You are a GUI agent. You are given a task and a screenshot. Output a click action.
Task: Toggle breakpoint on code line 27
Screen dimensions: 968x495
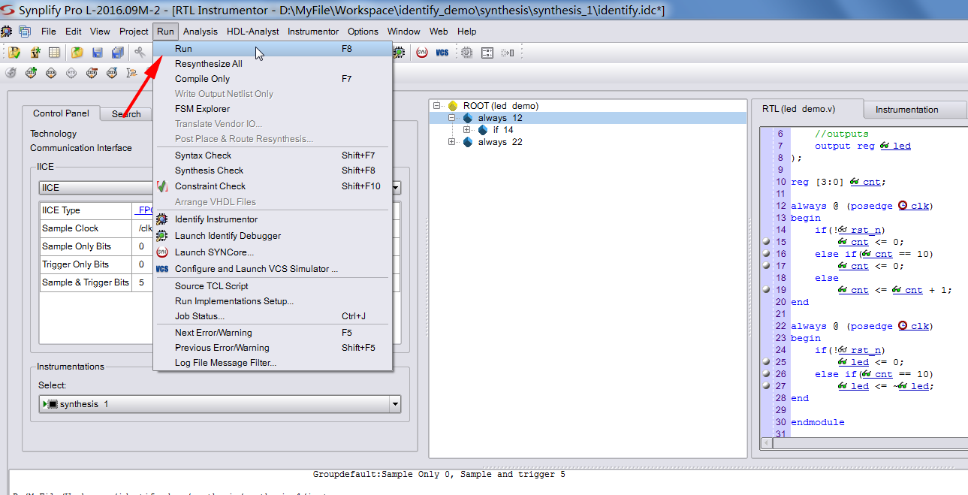coord(766,386)
